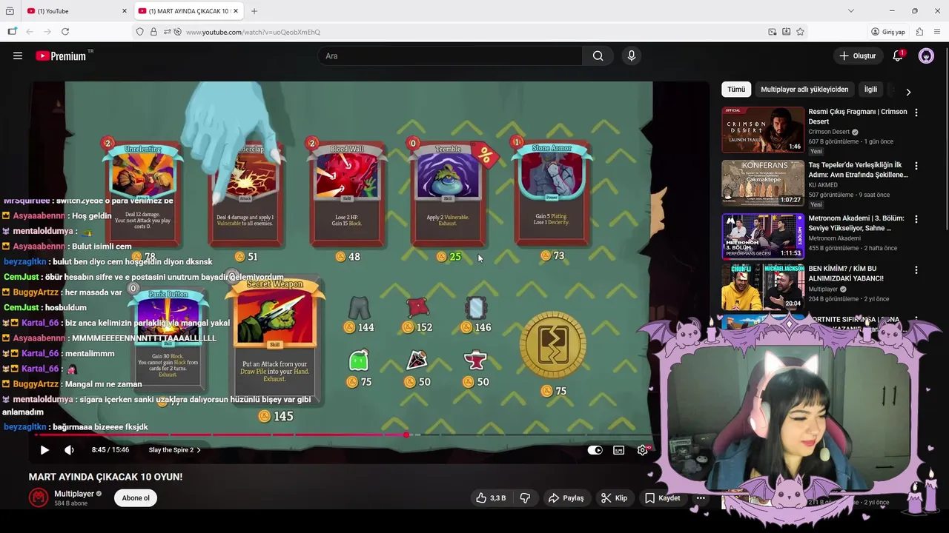Open the browser application menu
Viewport: 949px width, 533px height.
937,32
